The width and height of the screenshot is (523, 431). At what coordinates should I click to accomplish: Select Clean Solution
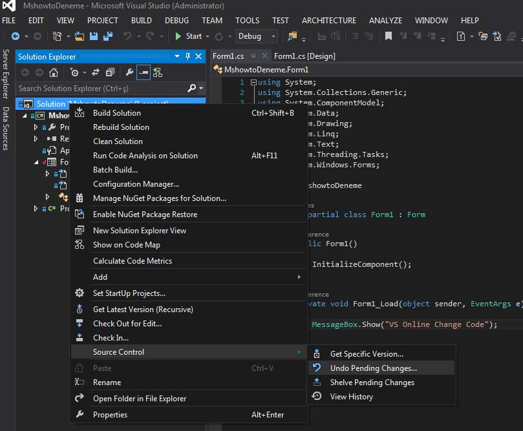tap(189, 142)
